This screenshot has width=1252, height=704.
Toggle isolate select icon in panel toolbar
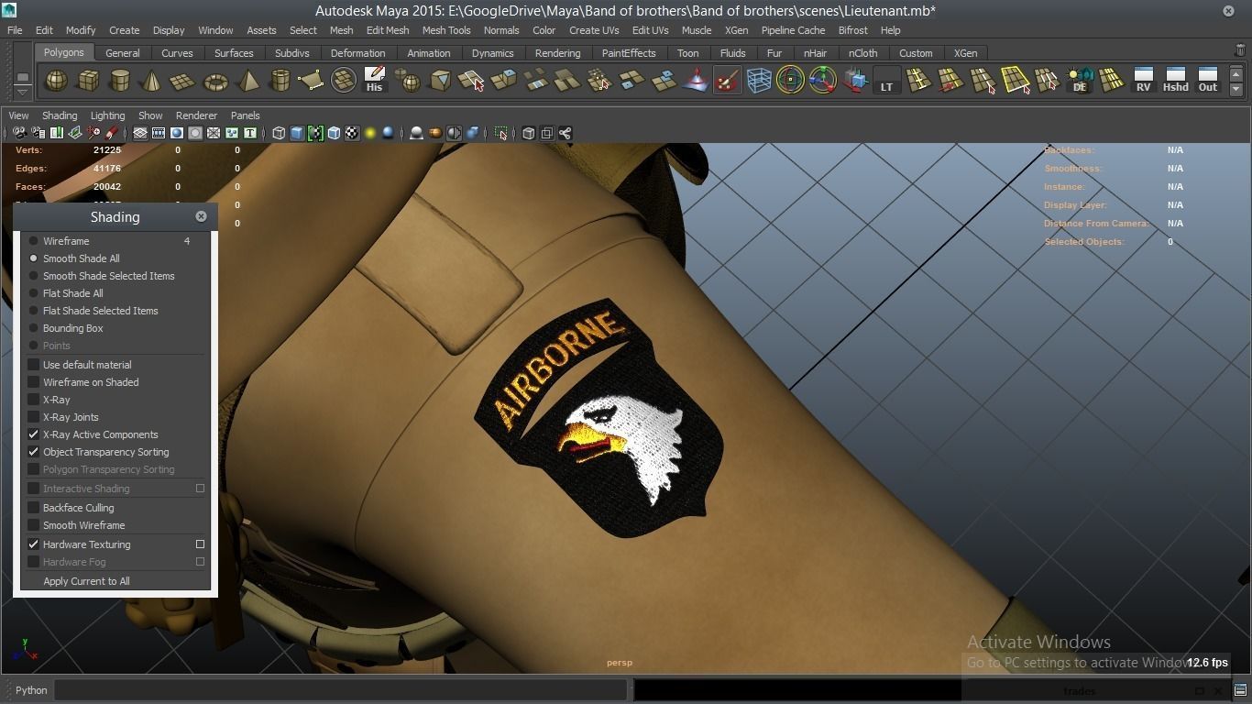tap(501, 133)
